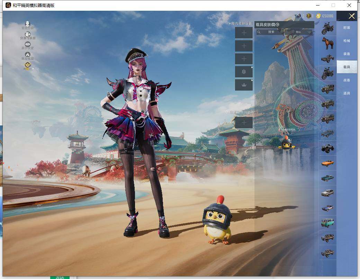Expand the 默认 sort dropdown
The image size is (360, 279).
tap(303, 32)
